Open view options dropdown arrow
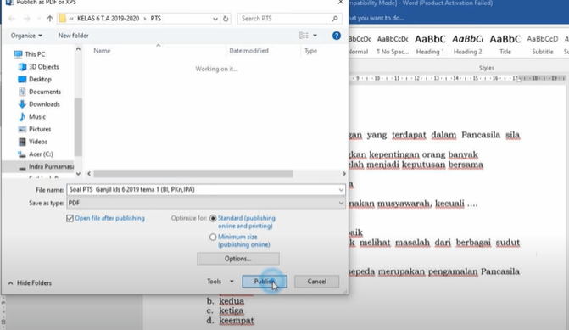 point(315,36)
